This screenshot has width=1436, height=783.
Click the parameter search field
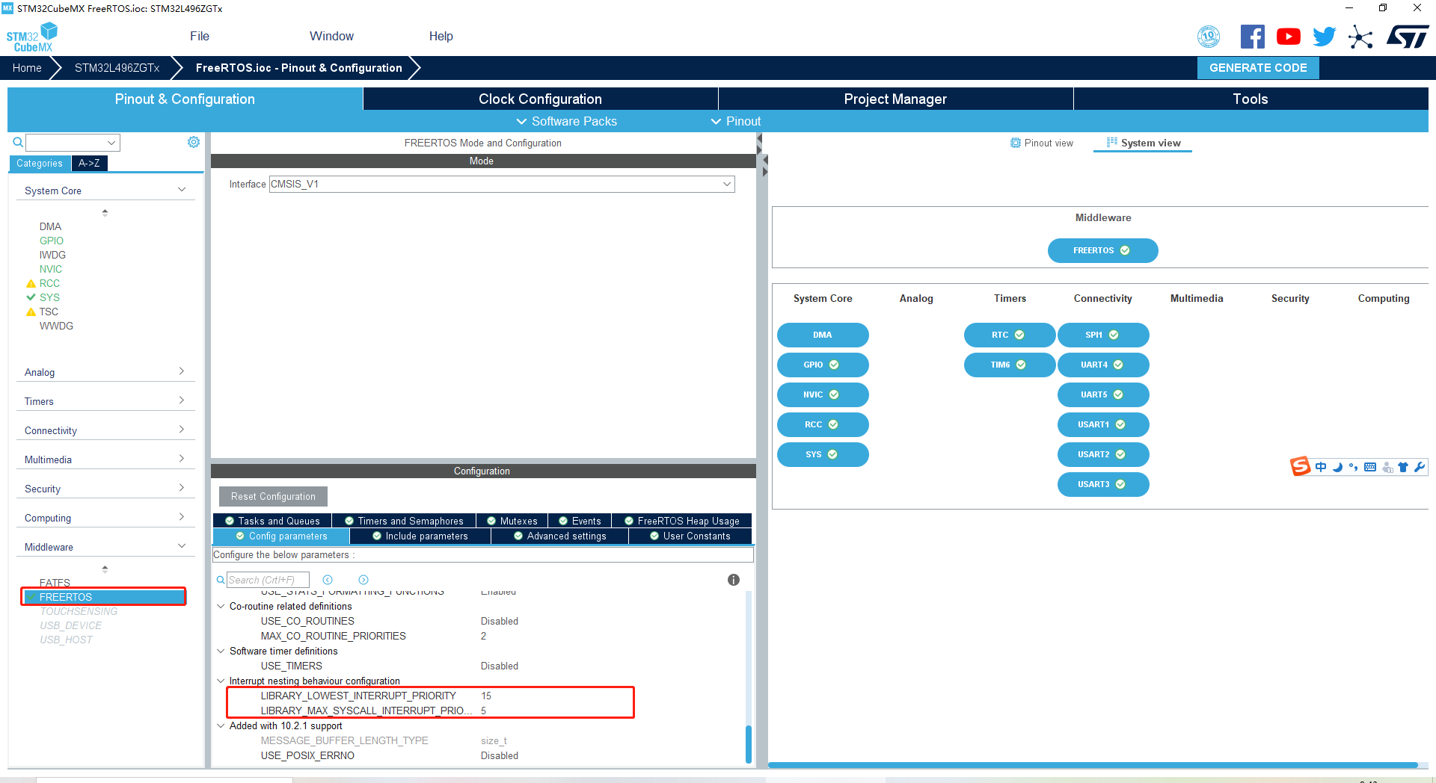coord(268,580)
